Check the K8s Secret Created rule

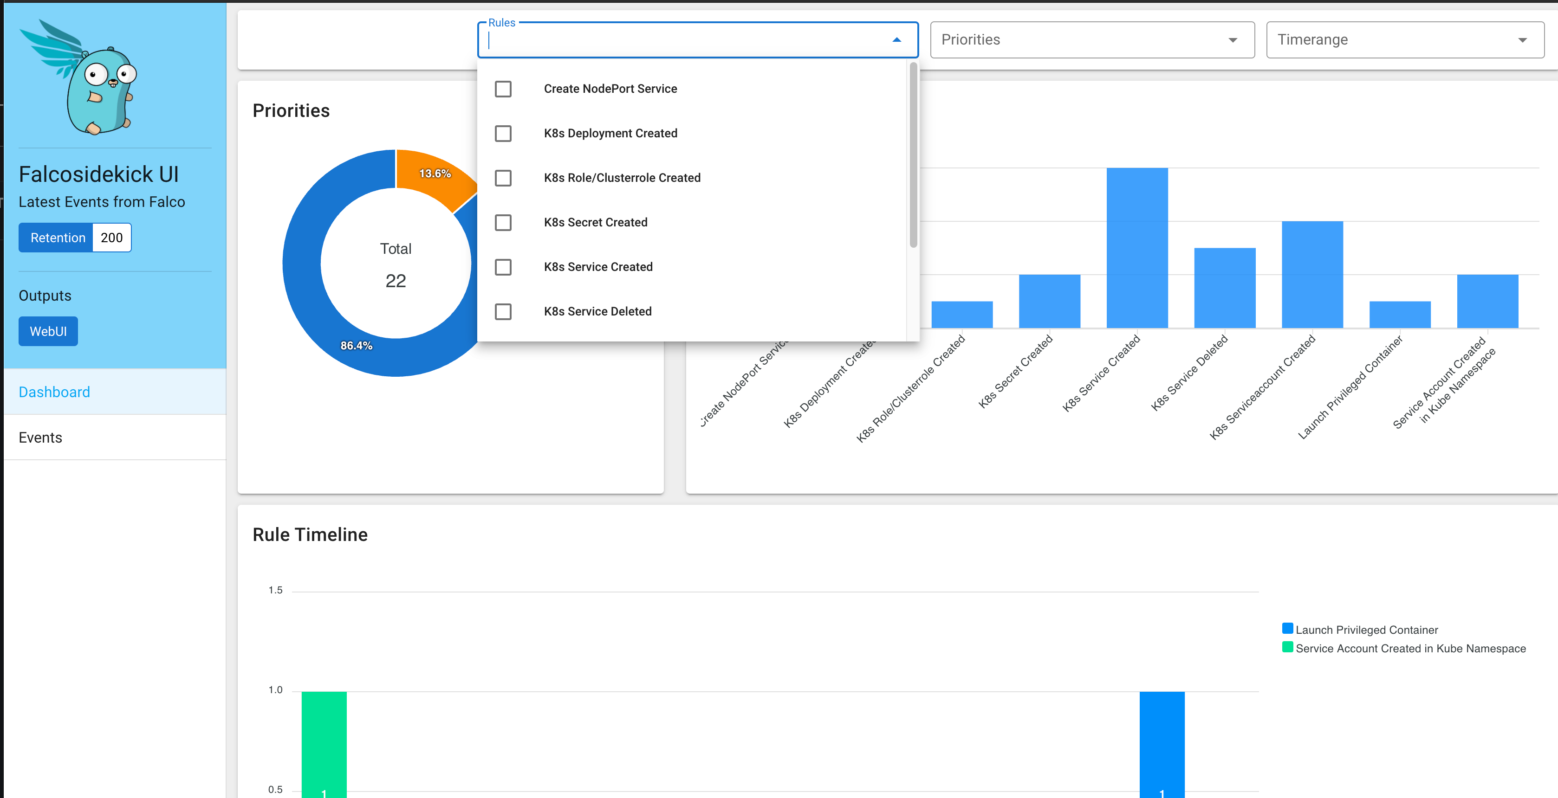(x=503, y=223)
